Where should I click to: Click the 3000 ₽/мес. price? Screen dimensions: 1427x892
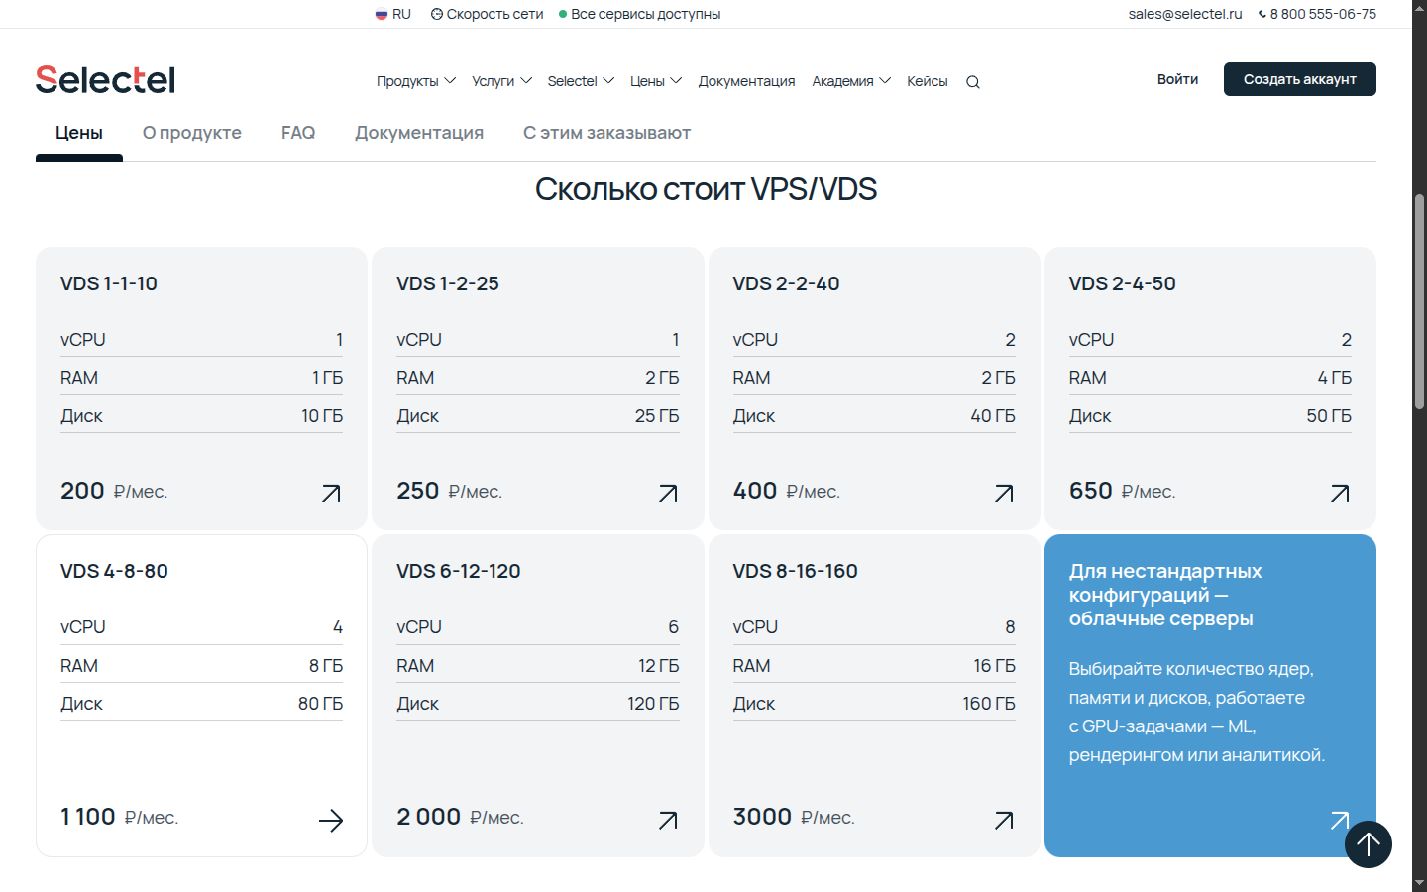794,817
